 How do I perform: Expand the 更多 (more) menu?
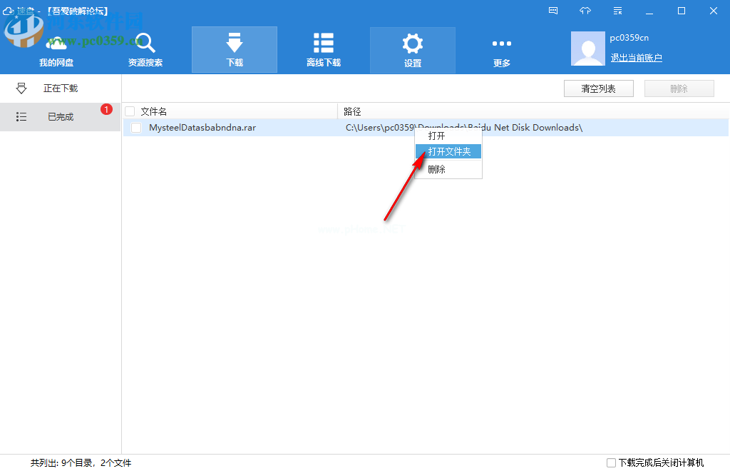502,50
